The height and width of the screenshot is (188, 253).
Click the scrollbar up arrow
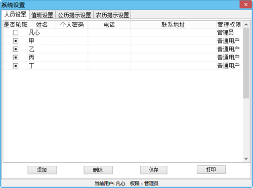(246, 25)
